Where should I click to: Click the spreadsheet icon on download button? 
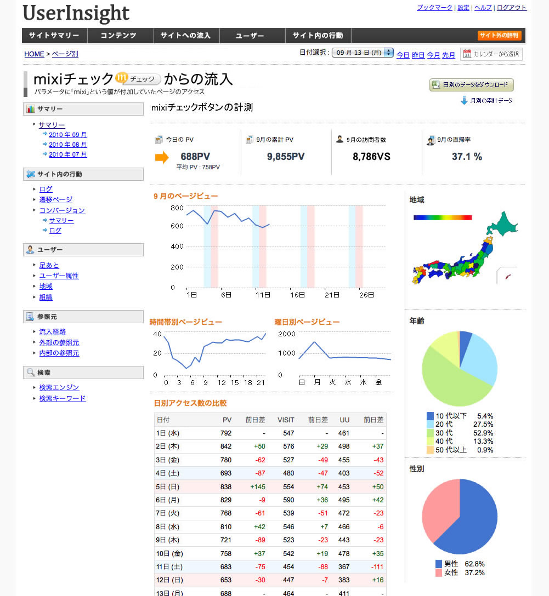(436, 84)
